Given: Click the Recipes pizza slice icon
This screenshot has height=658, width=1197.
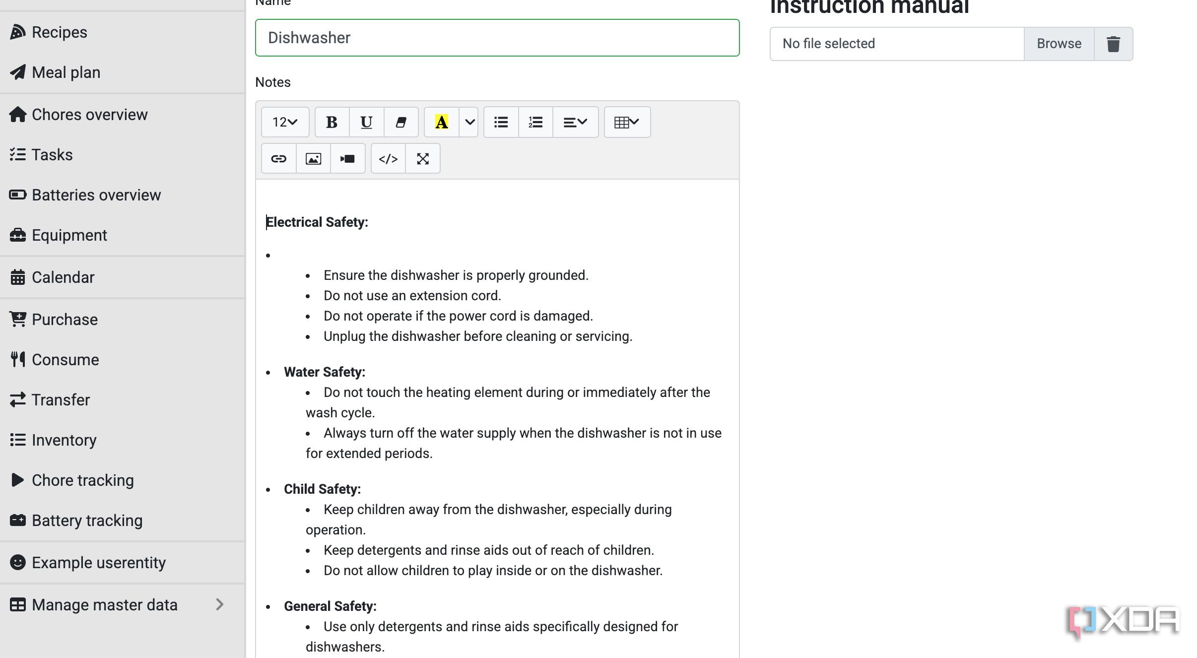Looking at the screenshot, I should pyautogui.click(x=17, y=32).
